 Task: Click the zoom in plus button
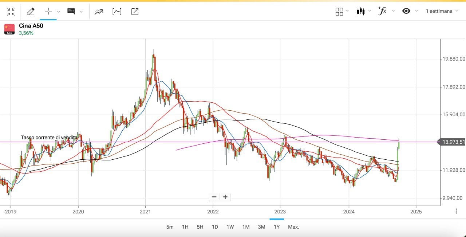pos(225,197)
